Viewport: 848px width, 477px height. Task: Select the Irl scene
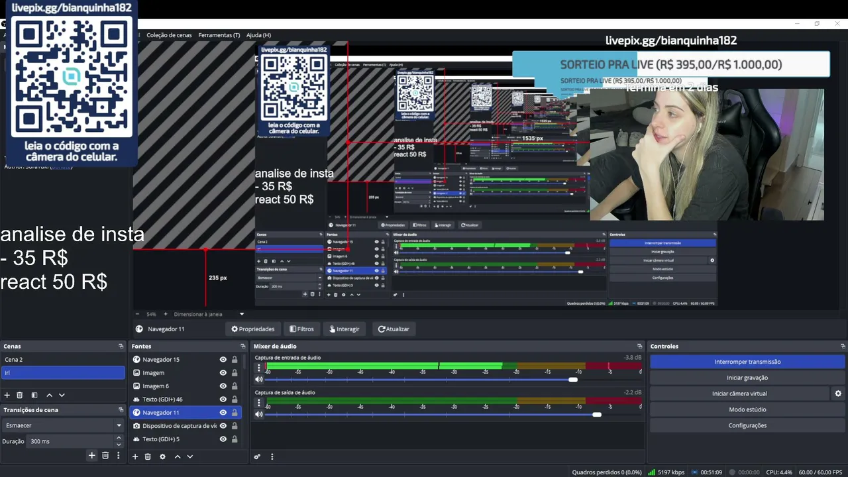[63, 373]
